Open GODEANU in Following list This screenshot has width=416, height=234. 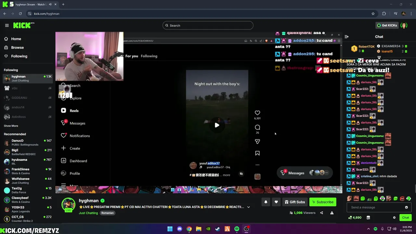click(27, 97)
